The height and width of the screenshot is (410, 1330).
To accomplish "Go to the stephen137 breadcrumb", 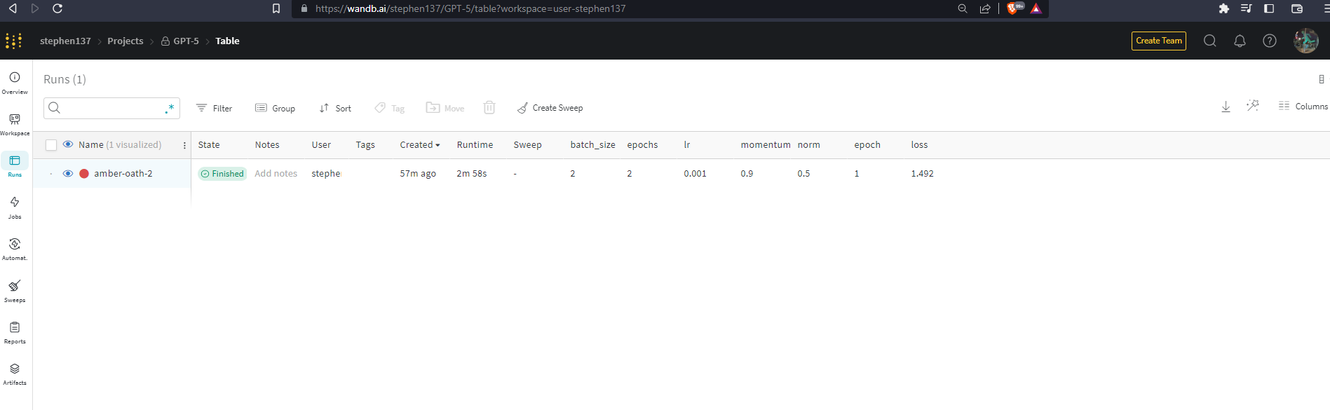I will point(65,41).
